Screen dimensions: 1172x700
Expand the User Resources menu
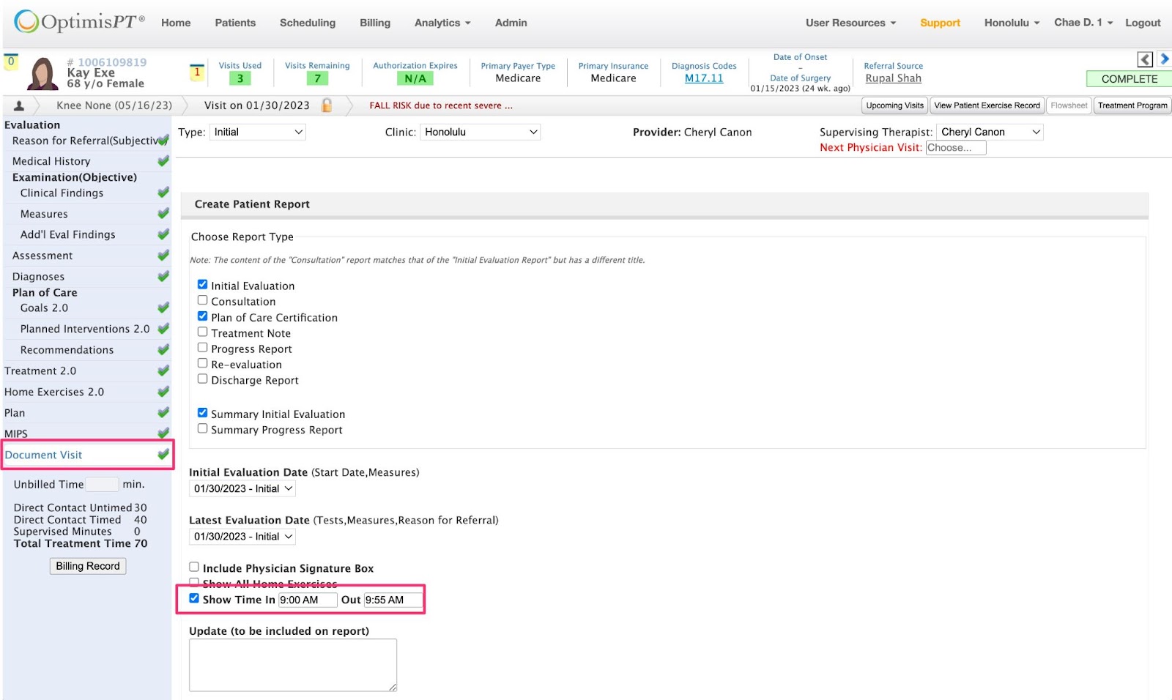click(x=850, y=23)
